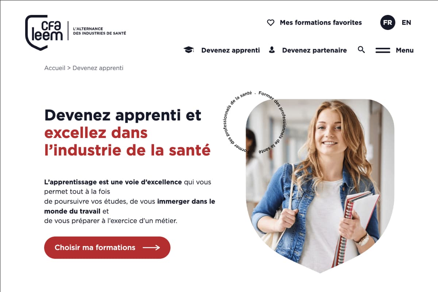The width and height of the screenshot is (438, 292).
Task: Open Devenez partenaire nav item
Action: click(314, 50)
